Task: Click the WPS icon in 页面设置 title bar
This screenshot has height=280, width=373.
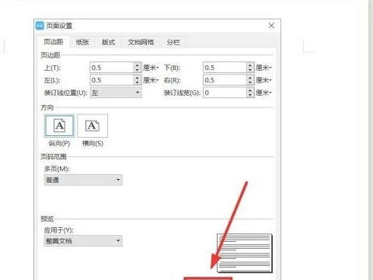Action: coord(40,26)
